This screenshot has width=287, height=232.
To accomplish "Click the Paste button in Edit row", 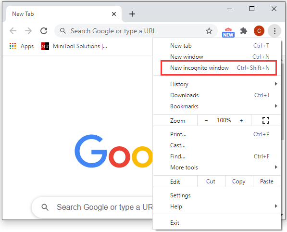I will [267, 181].
